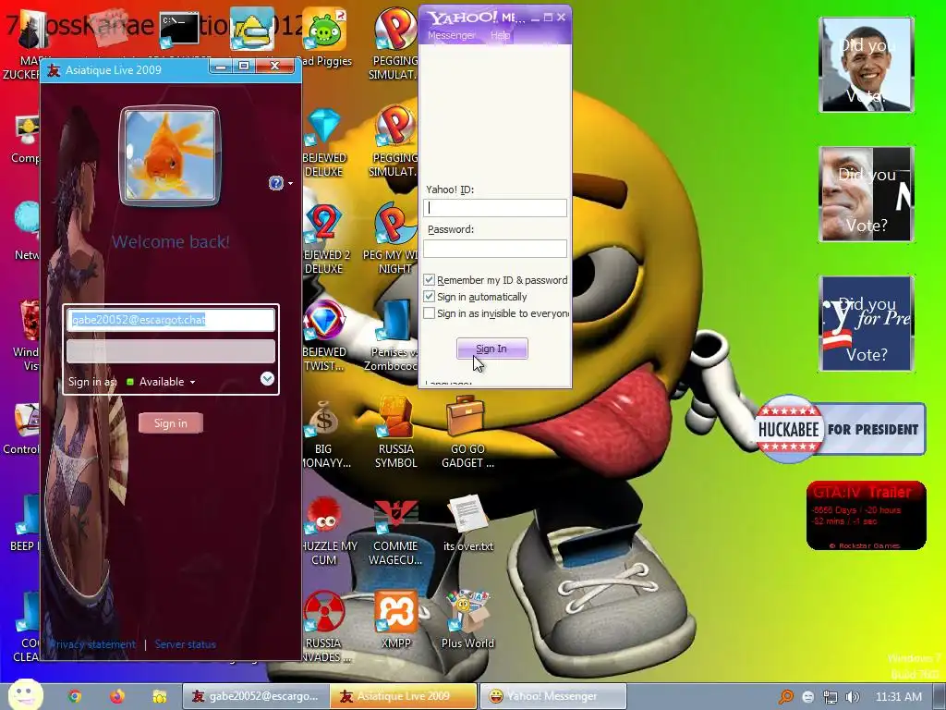Click the Obama Did you Vote gadget
Image resolution: width=946 pixels, height=710 pixels.
point(867,65)
